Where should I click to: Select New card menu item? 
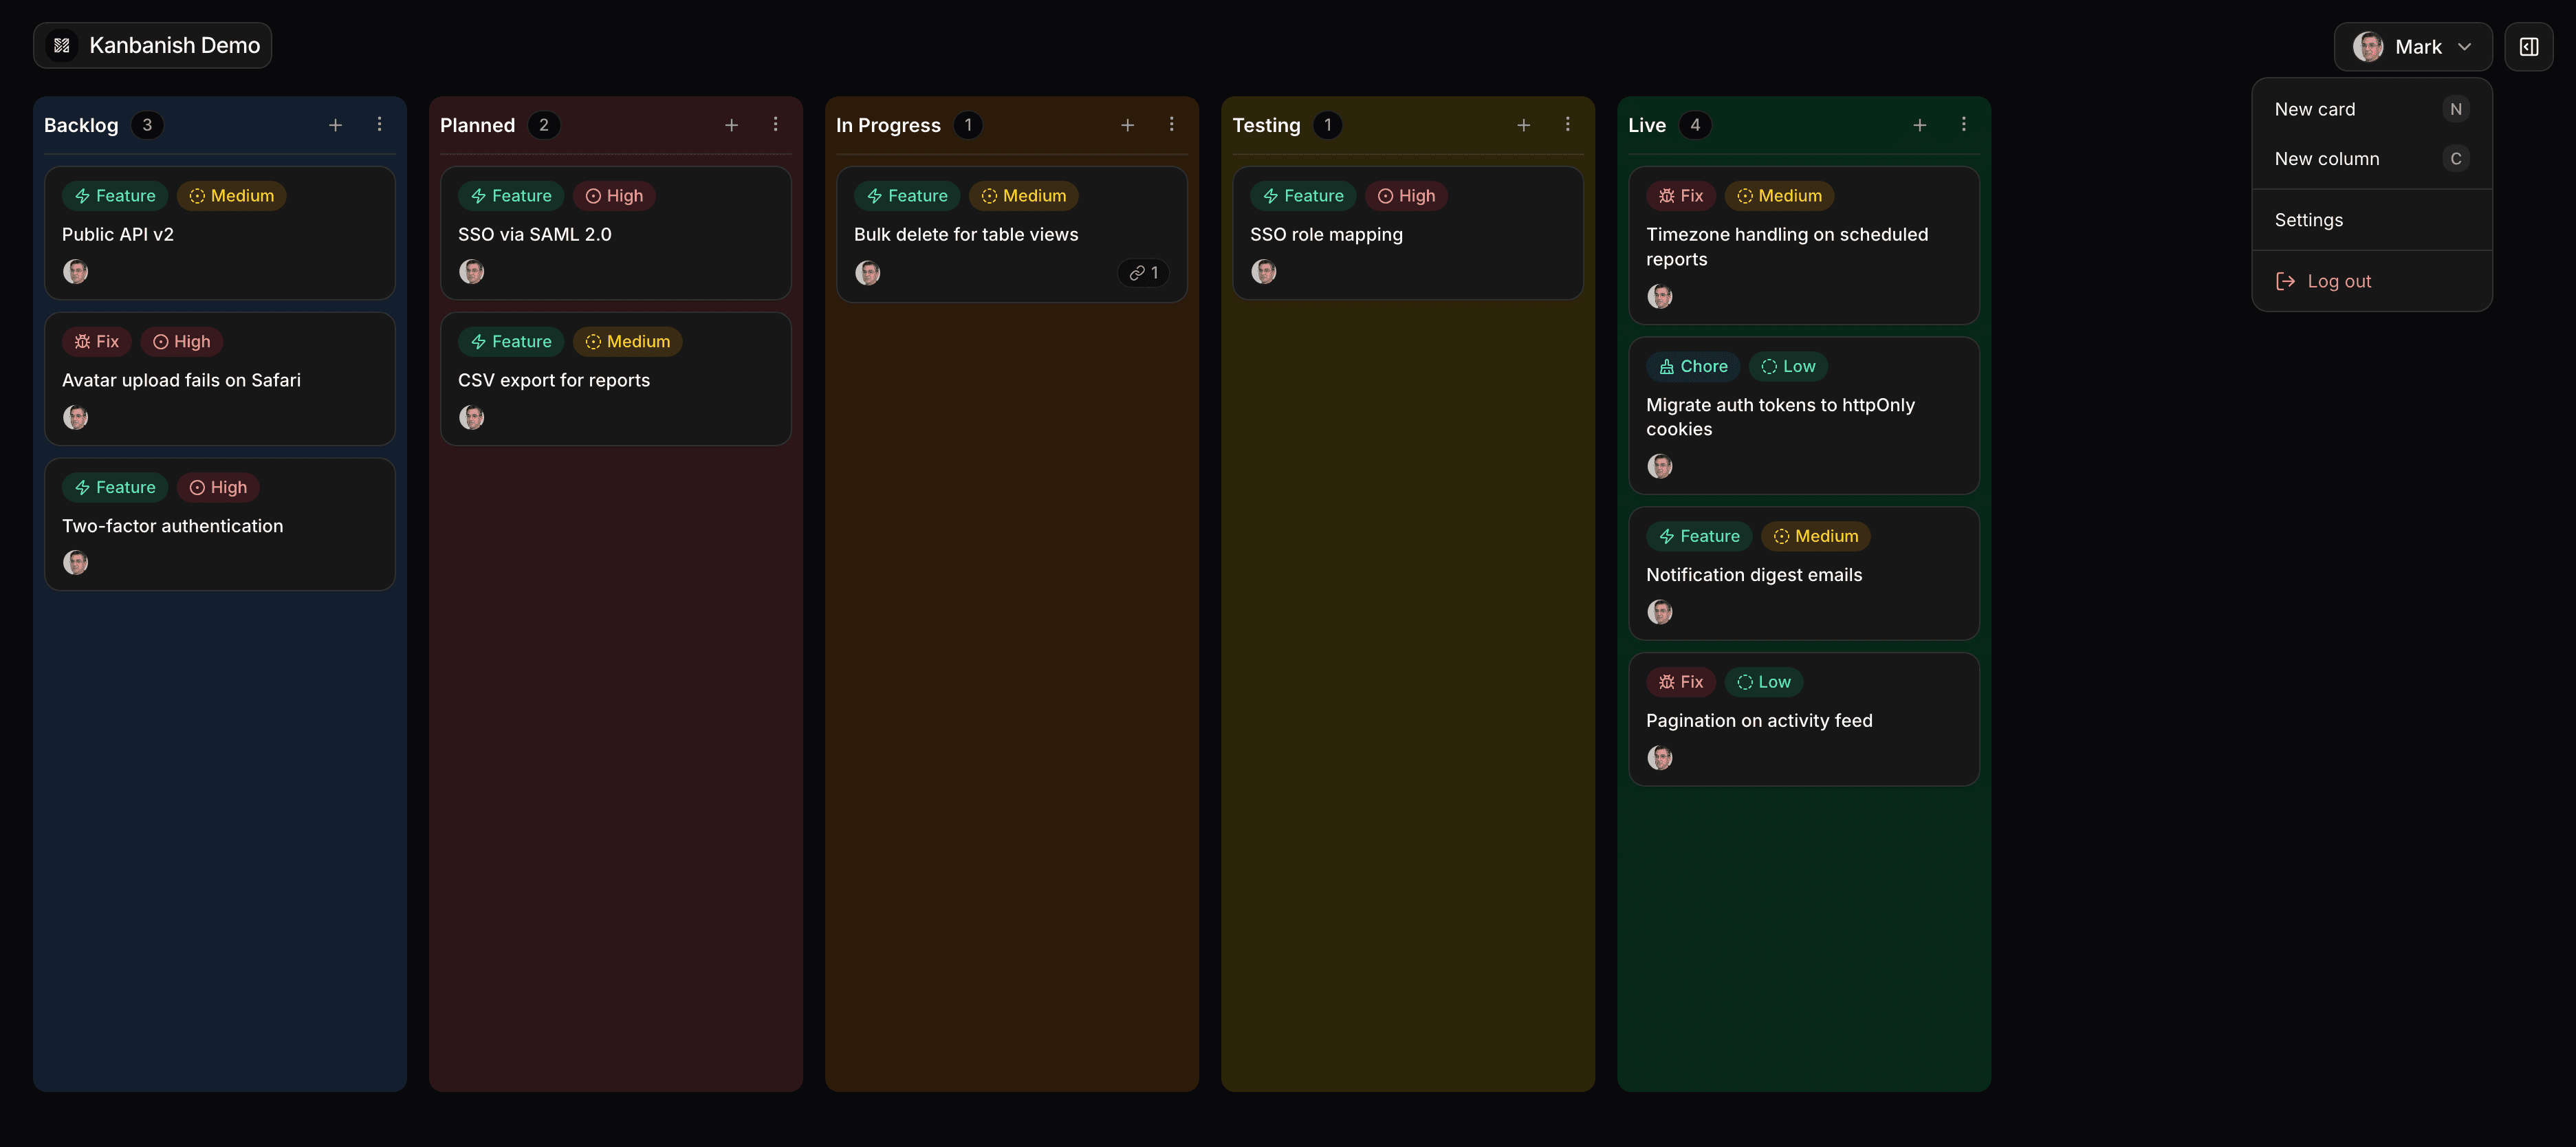point(2372,109)
